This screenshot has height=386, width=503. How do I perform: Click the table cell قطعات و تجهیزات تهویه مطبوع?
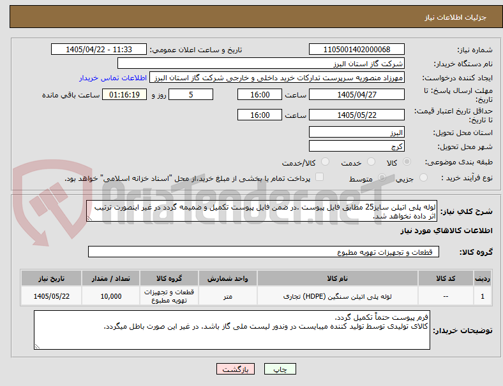[x=169, y=296]
